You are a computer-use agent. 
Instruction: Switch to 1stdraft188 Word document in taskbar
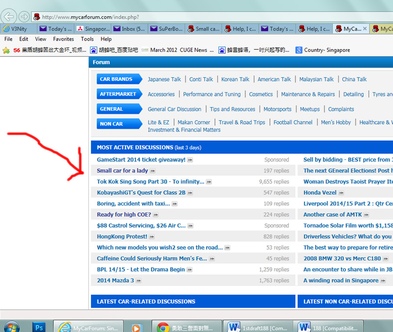pyautogui.click(x=258, y=327)
